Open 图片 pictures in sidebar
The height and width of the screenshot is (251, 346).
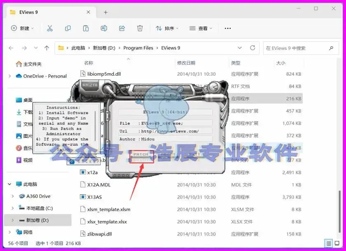[x=24, y=136]
